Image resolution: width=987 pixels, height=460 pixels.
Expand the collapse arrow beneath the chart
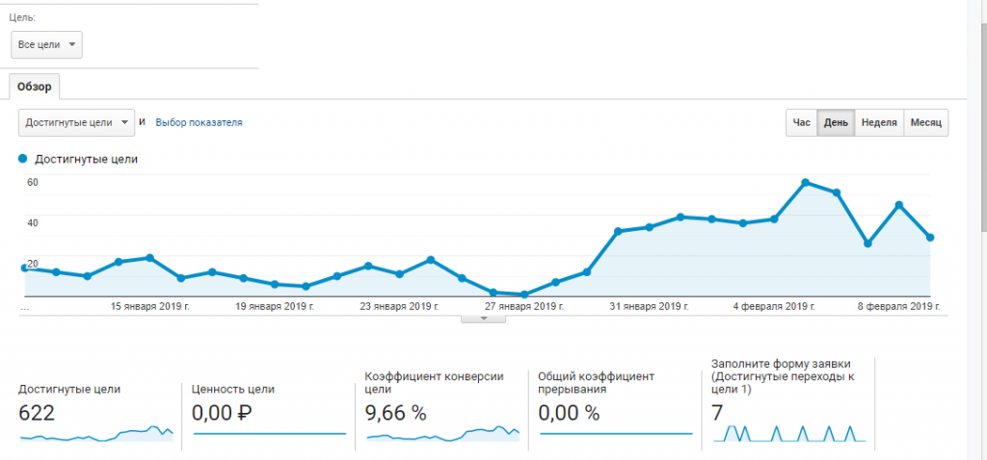point(485,319)
